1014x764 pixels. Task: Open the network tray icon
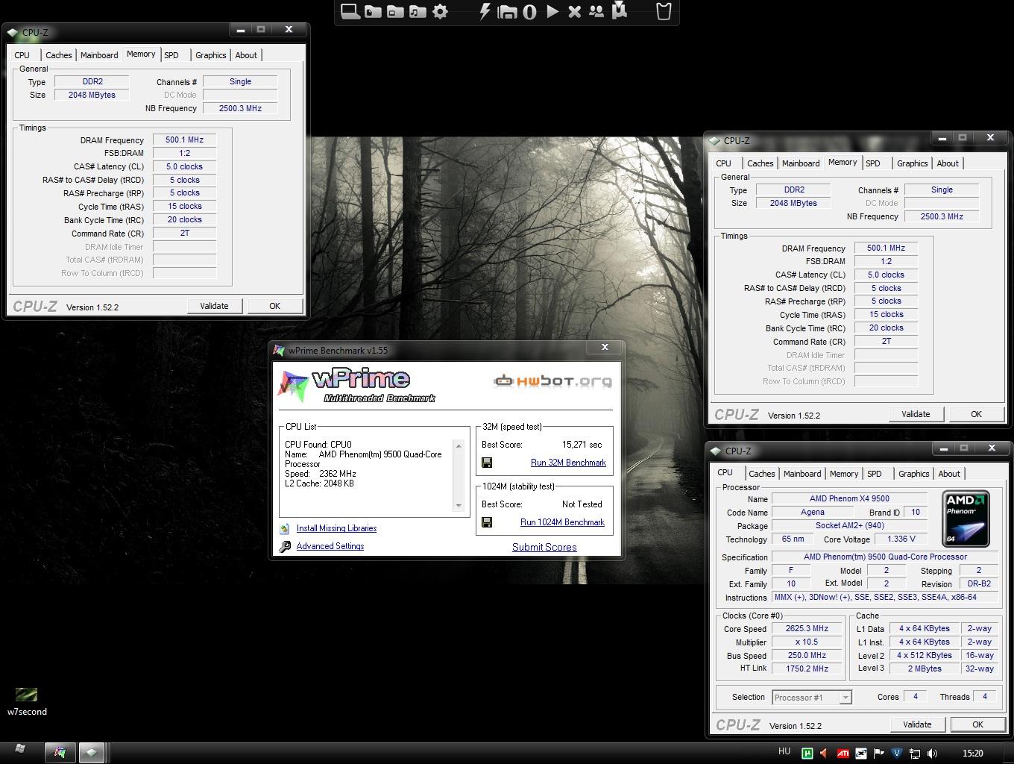coord(914,754)
